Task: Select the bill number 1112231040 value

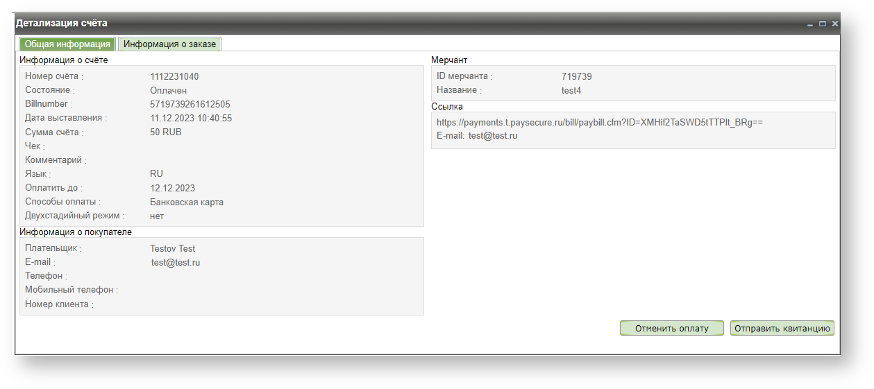Action: coord(174,76)
